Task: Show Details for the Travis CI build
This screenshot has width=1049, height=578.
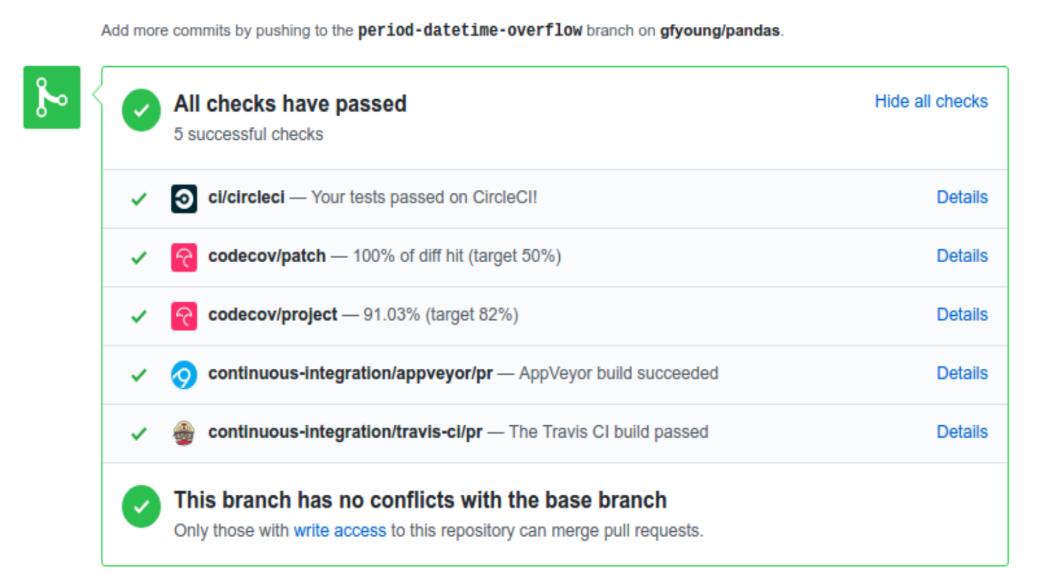Action: coord(961,432)
